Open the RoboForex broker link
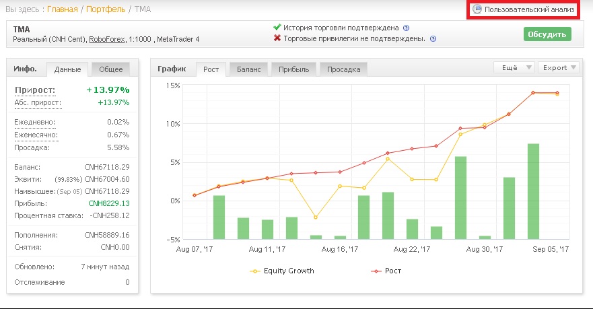This screenshot has width=593, height=309. (x=106, y=39)
